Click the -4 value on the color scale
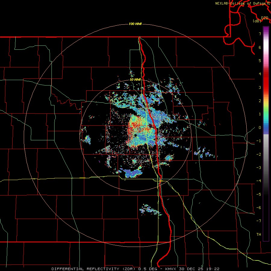This screenshot has height=271, width=271. tap(259, 181)
